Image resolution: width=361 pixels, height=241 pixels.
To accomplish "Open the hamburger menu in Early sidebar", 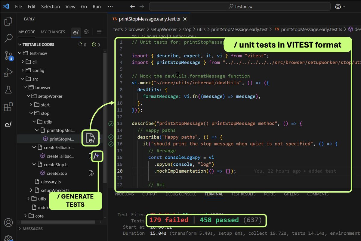I will pyautogui.click(x=99, y=32).
